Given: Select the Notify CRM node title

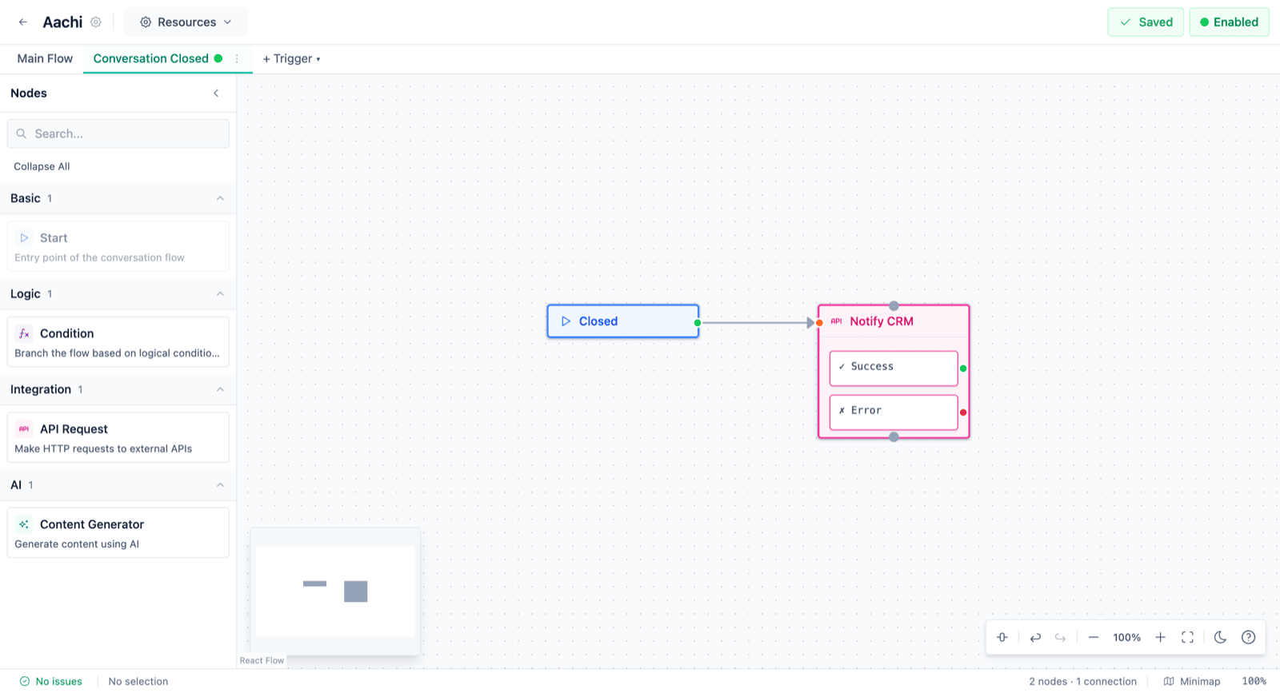Looking at the screenshot, I should click(x=882, y=321).
